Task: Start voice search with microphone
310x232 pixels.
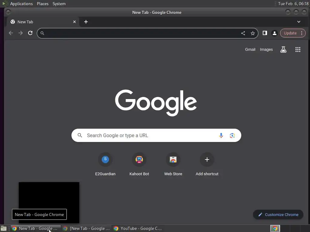Action: click(221, 135)
